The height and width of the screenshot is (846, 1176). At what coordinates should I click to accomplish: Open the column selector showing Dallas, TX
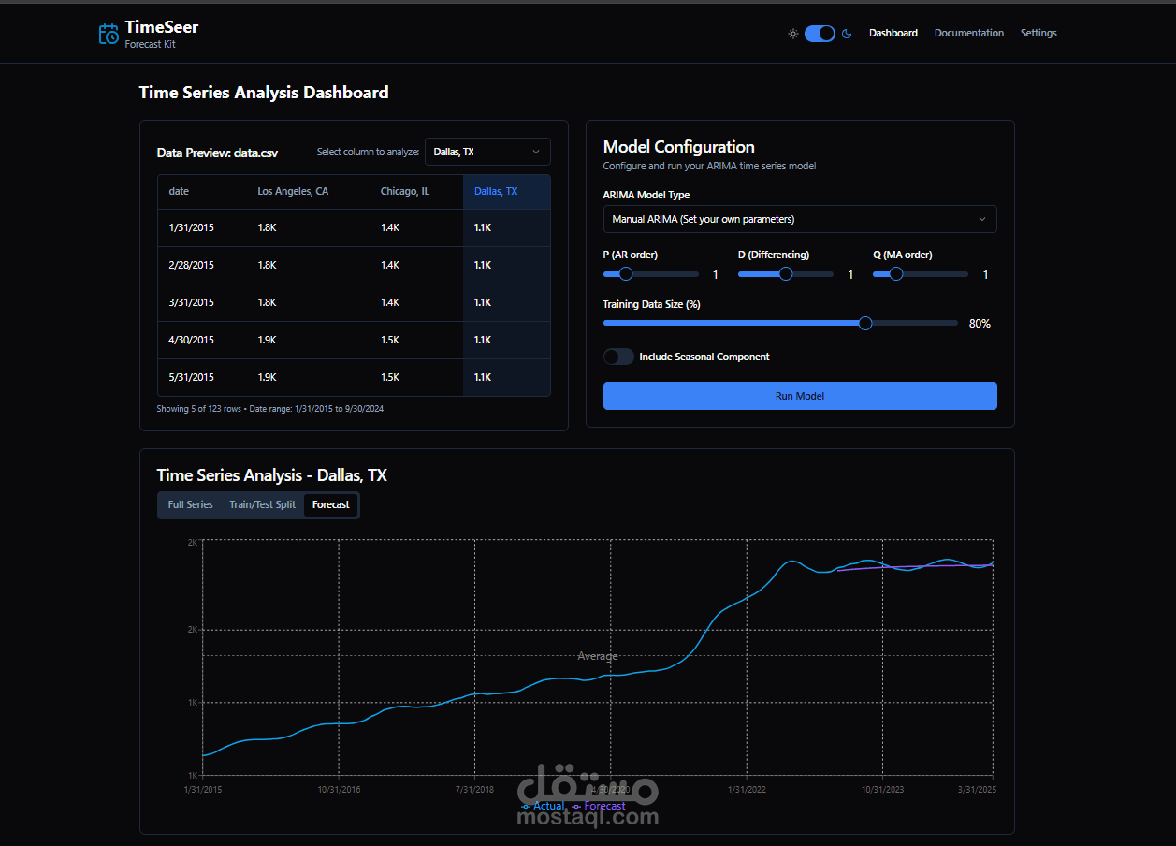tap(487, 152)
